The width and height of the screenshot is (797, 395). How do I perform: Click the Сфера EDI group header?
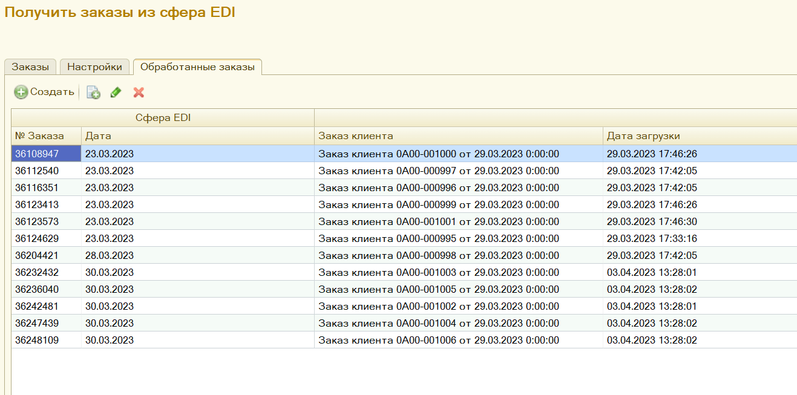[163, 118]
